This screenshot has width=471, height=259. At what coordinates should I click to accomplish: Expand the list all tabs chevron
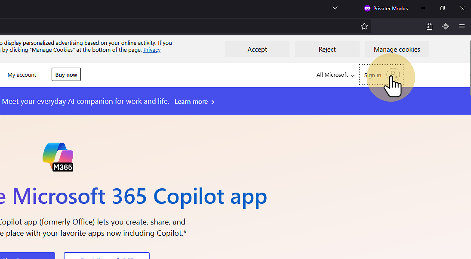335,8
